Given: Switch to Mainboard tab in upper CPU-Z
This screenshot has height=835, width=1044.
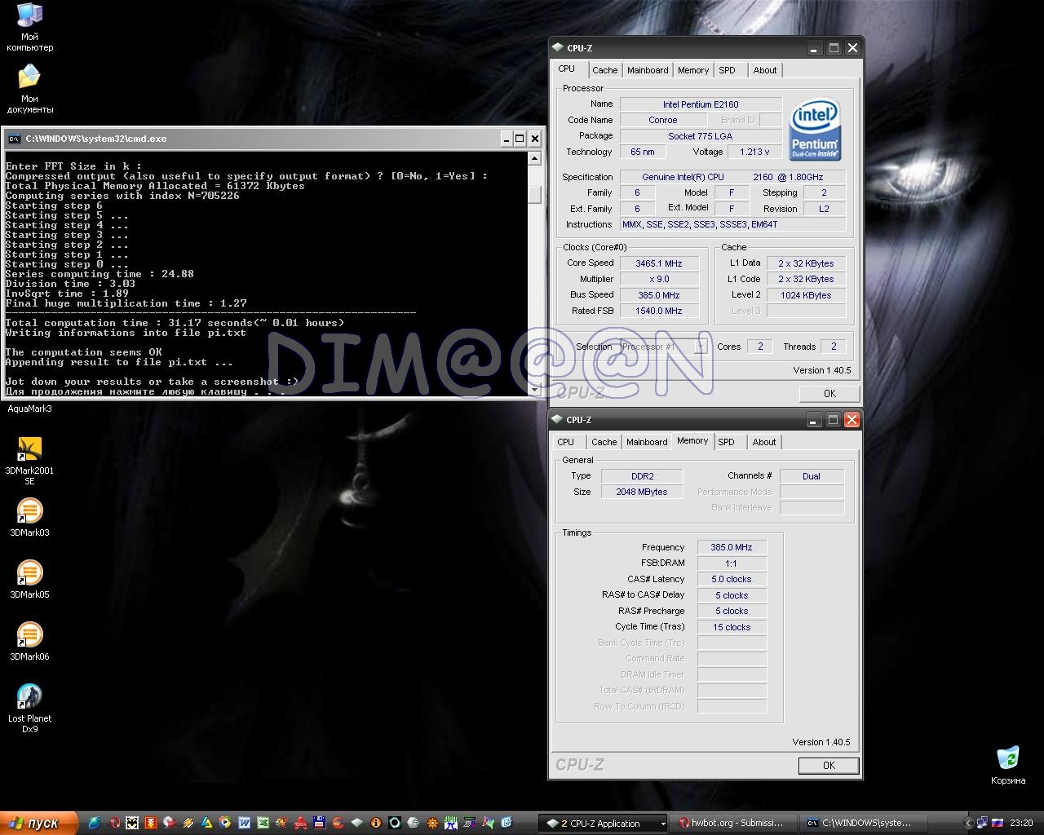Looking at the screenshot, I should coord(648,70).
